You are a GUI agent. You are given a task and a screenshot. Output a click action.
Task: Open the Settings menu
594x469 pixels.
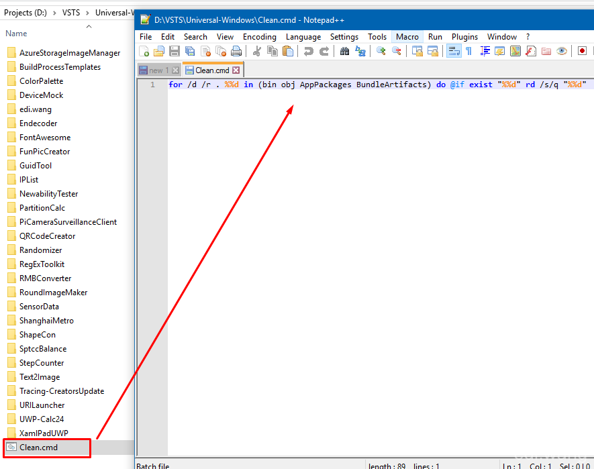pyautogui.click(x=344, y=37)
